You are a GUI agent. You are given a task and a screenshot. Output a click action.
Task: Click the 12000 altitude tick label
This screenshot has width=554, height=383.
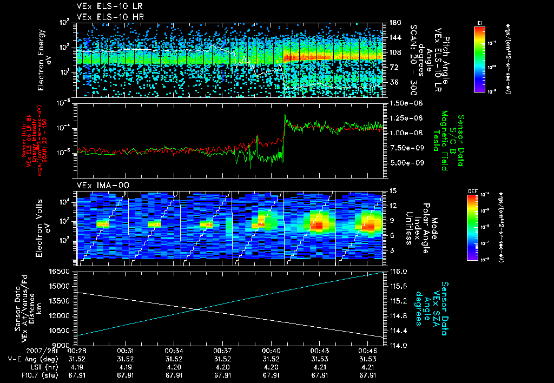[60, 316]
